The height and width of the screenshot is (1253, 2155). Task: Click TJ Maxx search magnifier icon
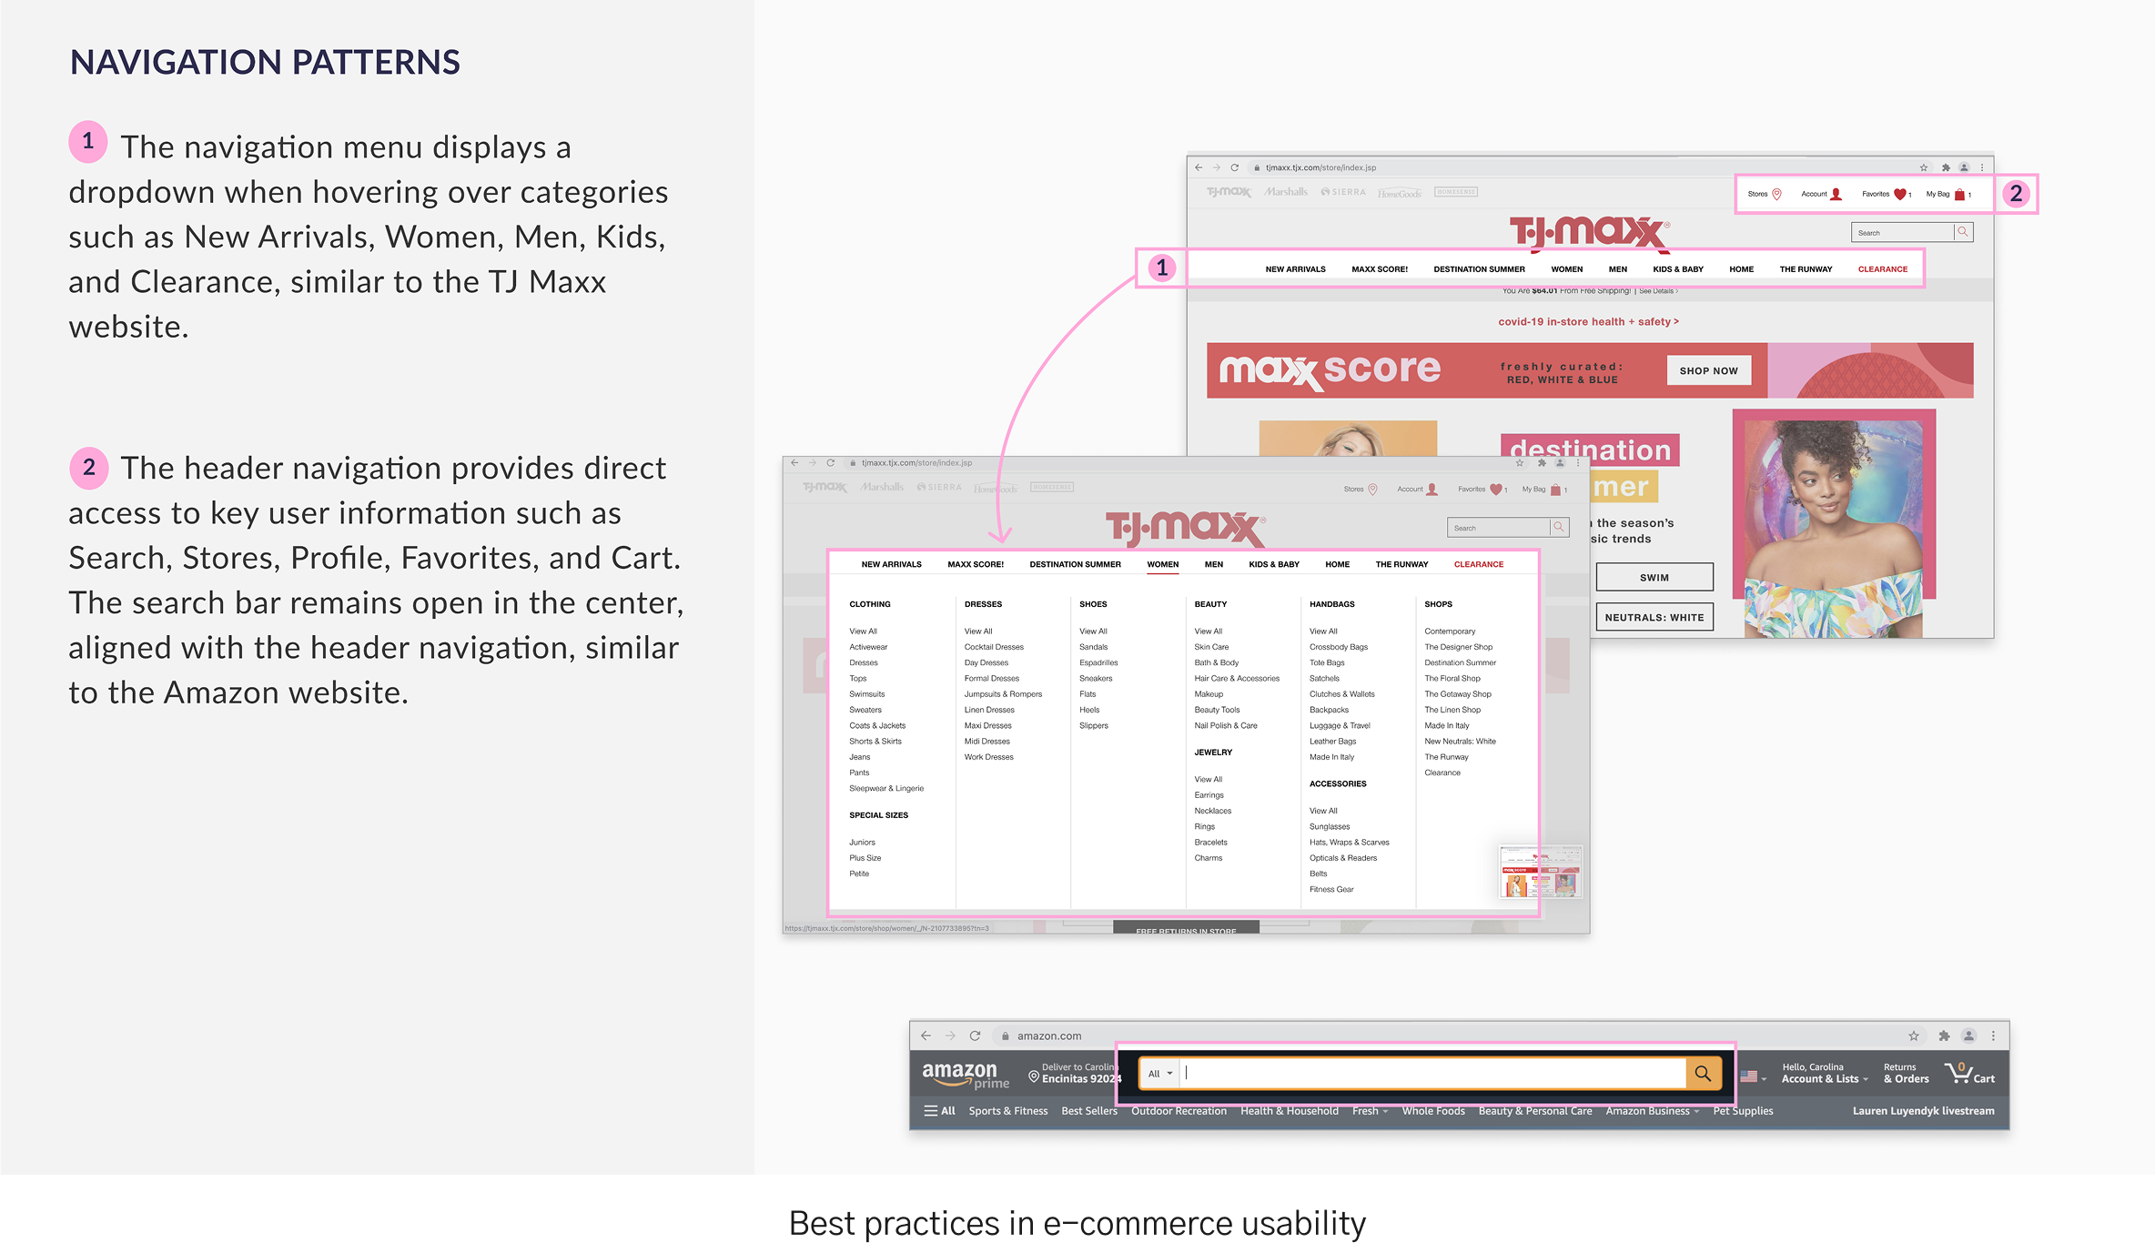[1963, 232]
